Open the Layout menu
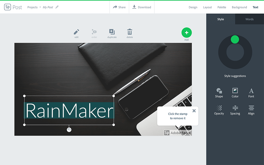 pyautogui.click(x=207, y=7)
